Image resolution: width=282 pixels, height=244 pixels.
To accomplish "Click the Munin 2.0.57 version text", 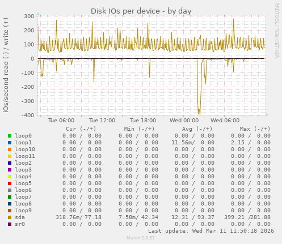I will click(x=141, y=238).
